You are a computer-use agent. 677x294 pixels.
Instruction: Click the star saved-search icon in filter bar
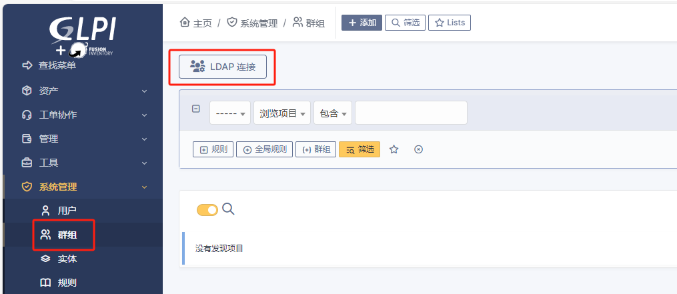pyautogui.click(x=394, y=149)
